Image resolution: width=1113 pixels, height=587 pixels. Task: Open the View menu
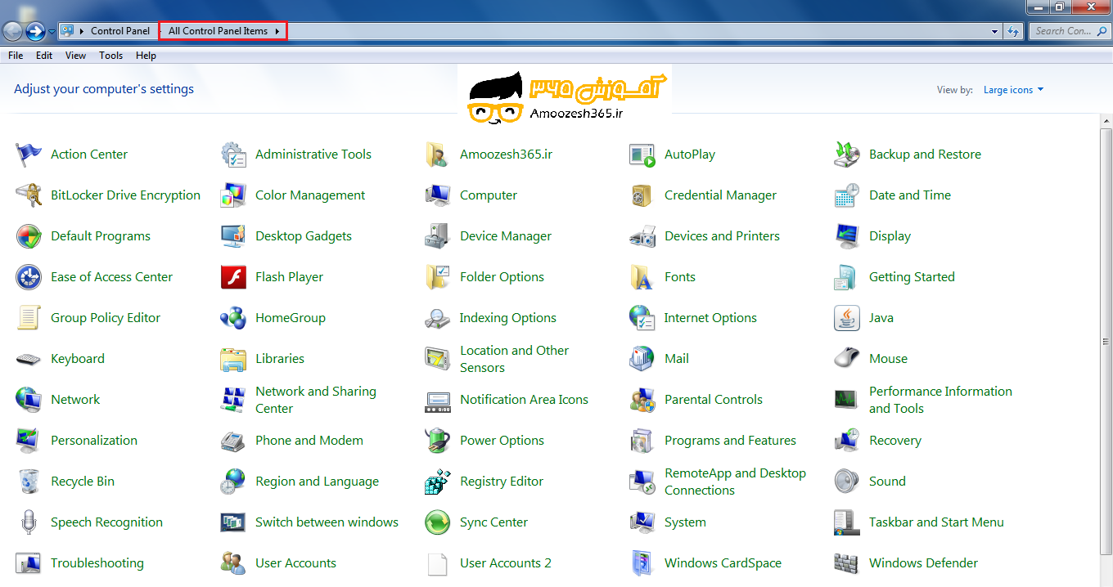76,56
